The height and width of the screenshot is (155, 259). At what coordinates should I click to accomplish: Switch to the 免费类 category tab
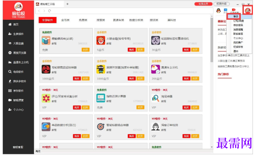tap(83, 20)
